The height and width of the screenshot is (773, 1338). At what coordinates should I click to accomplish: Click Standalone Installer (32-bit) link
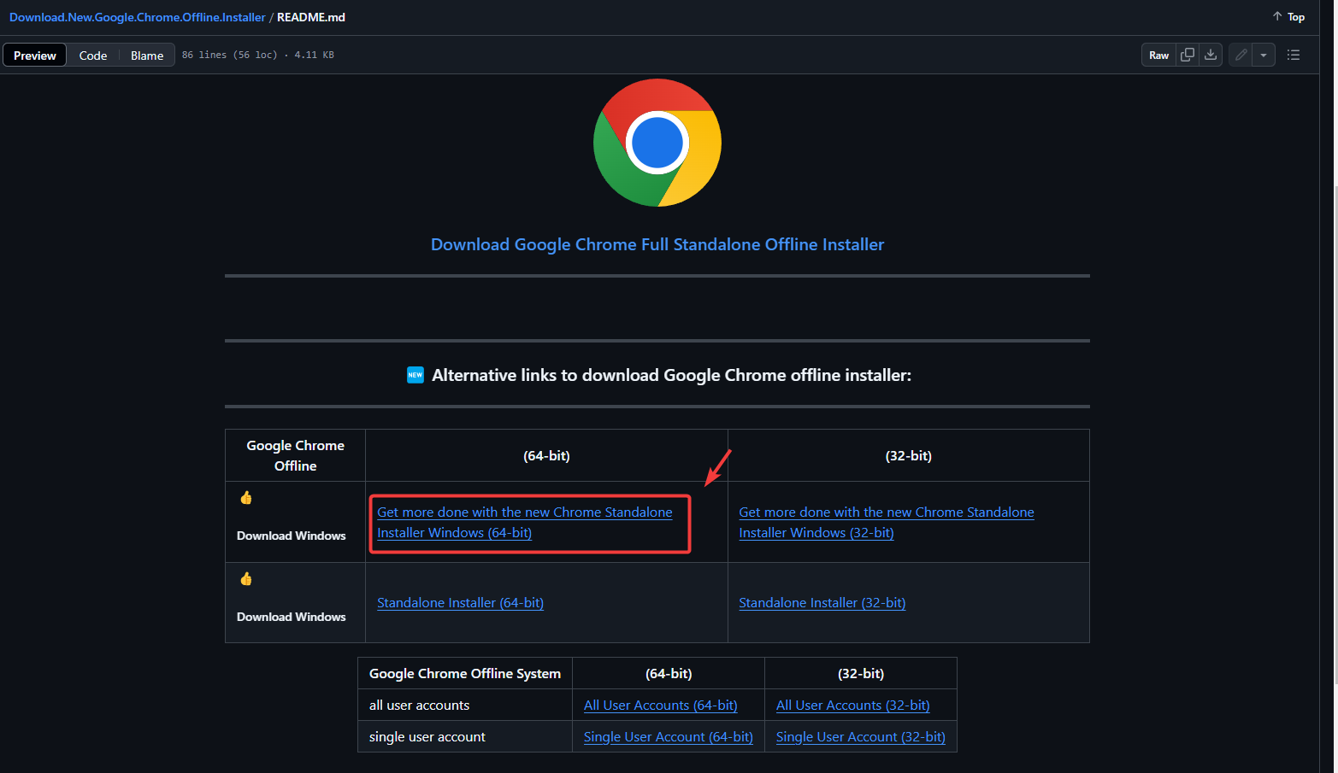pyautogui.click(x=822, y=603)
